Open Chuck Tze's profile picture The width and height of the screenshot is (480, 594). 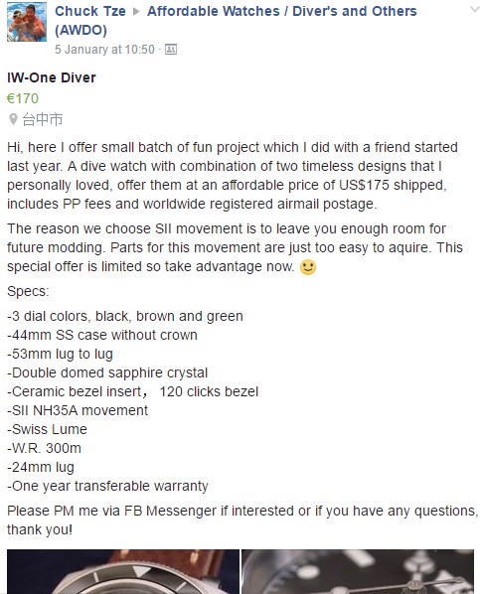pyautogui.click(x=27, y=22)
